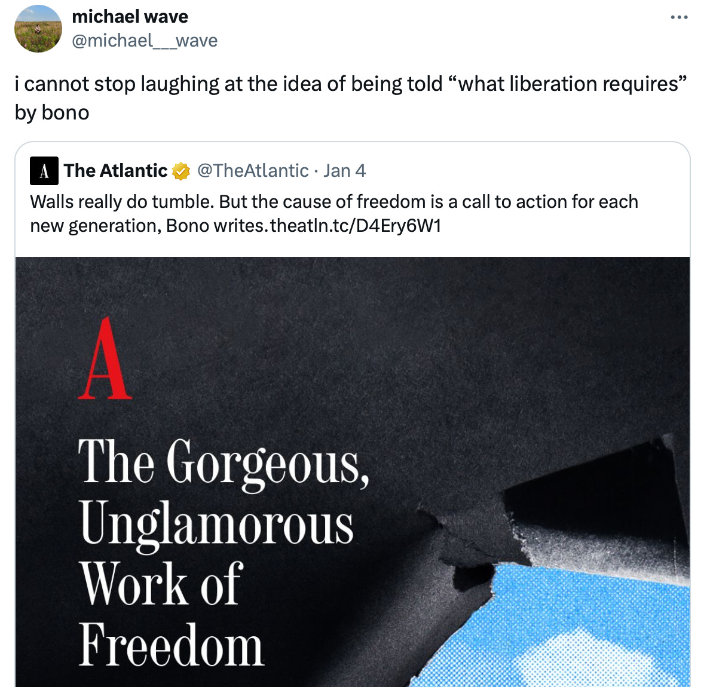Viewport: 710px width, 687px height.
Task: Click the quoted tweet text about walls tumbling
Action: 334,214
